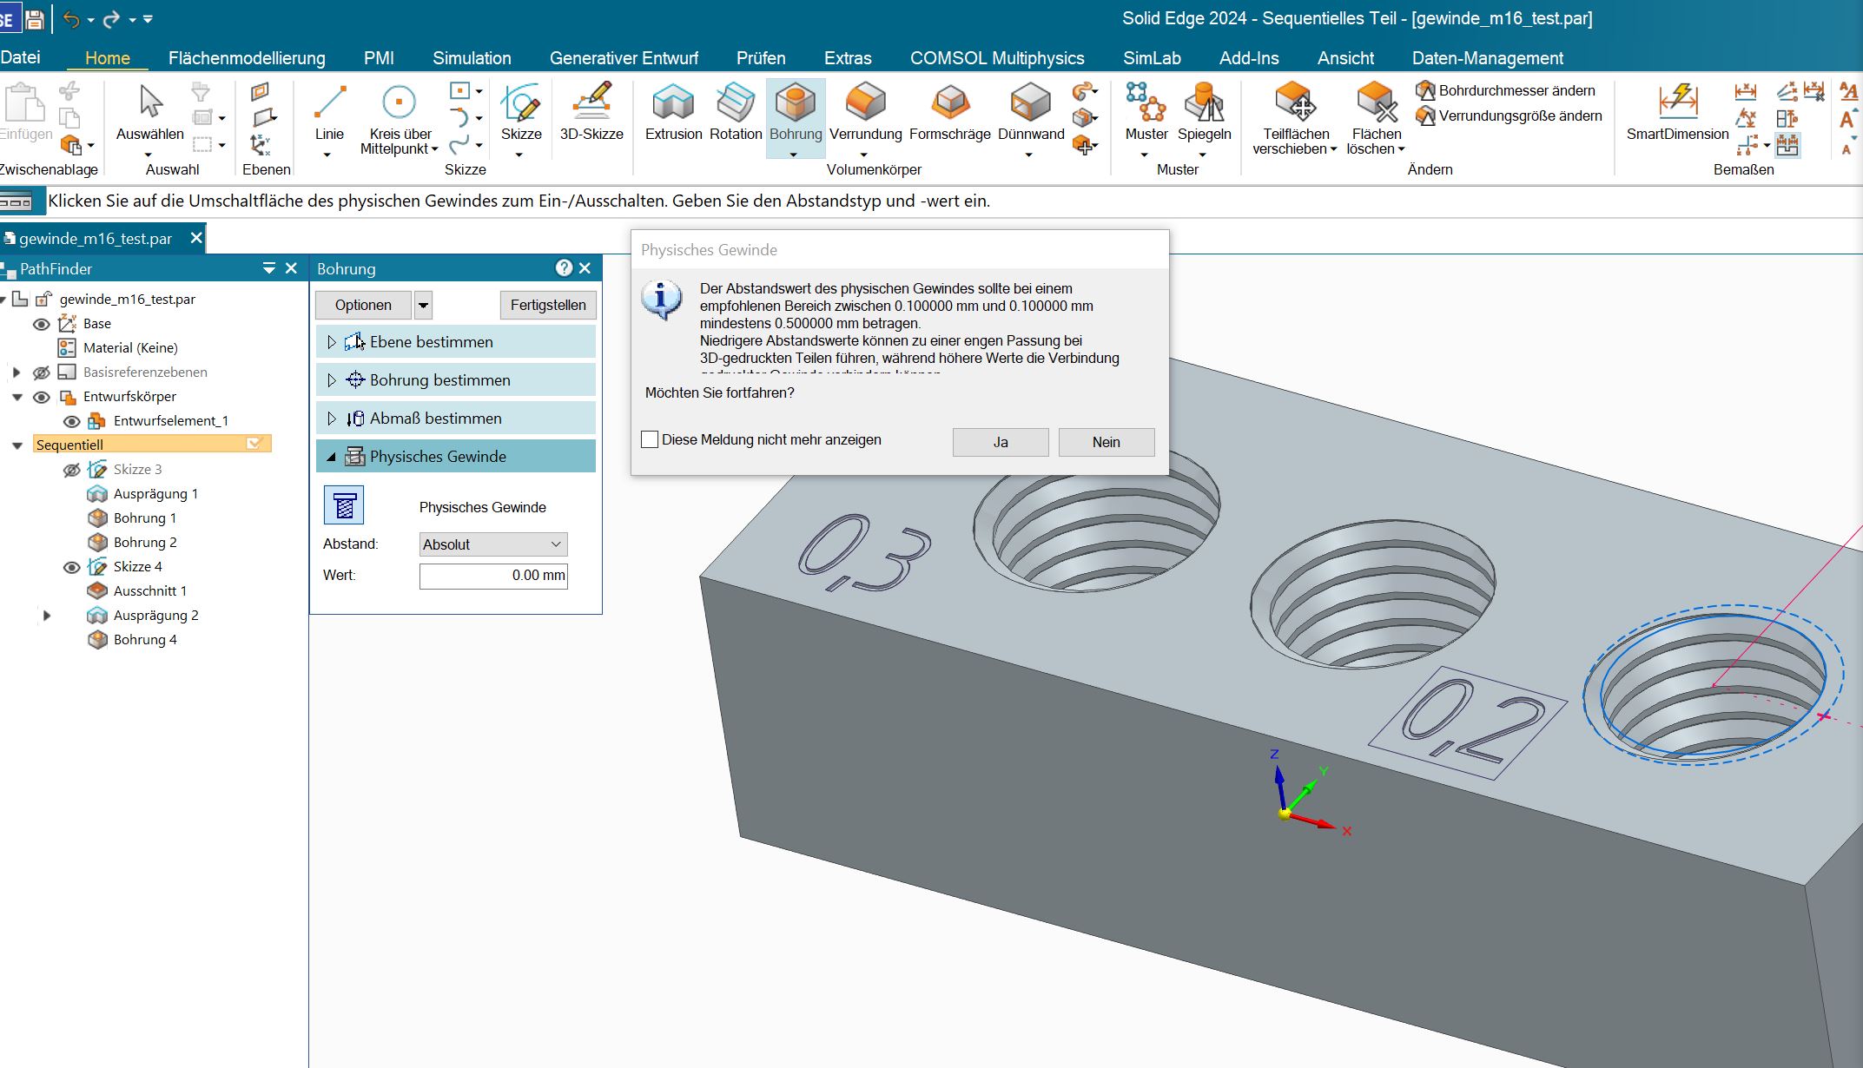Screen dimensions: 1863x1068
Task: Open the Optionen dropdown arrow
Action: coord(423,305)
